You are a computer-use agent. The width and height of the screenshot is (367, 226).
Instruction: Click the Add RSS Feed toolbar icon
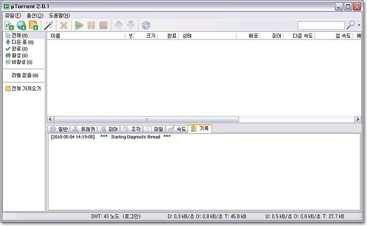tap(34, 25)
